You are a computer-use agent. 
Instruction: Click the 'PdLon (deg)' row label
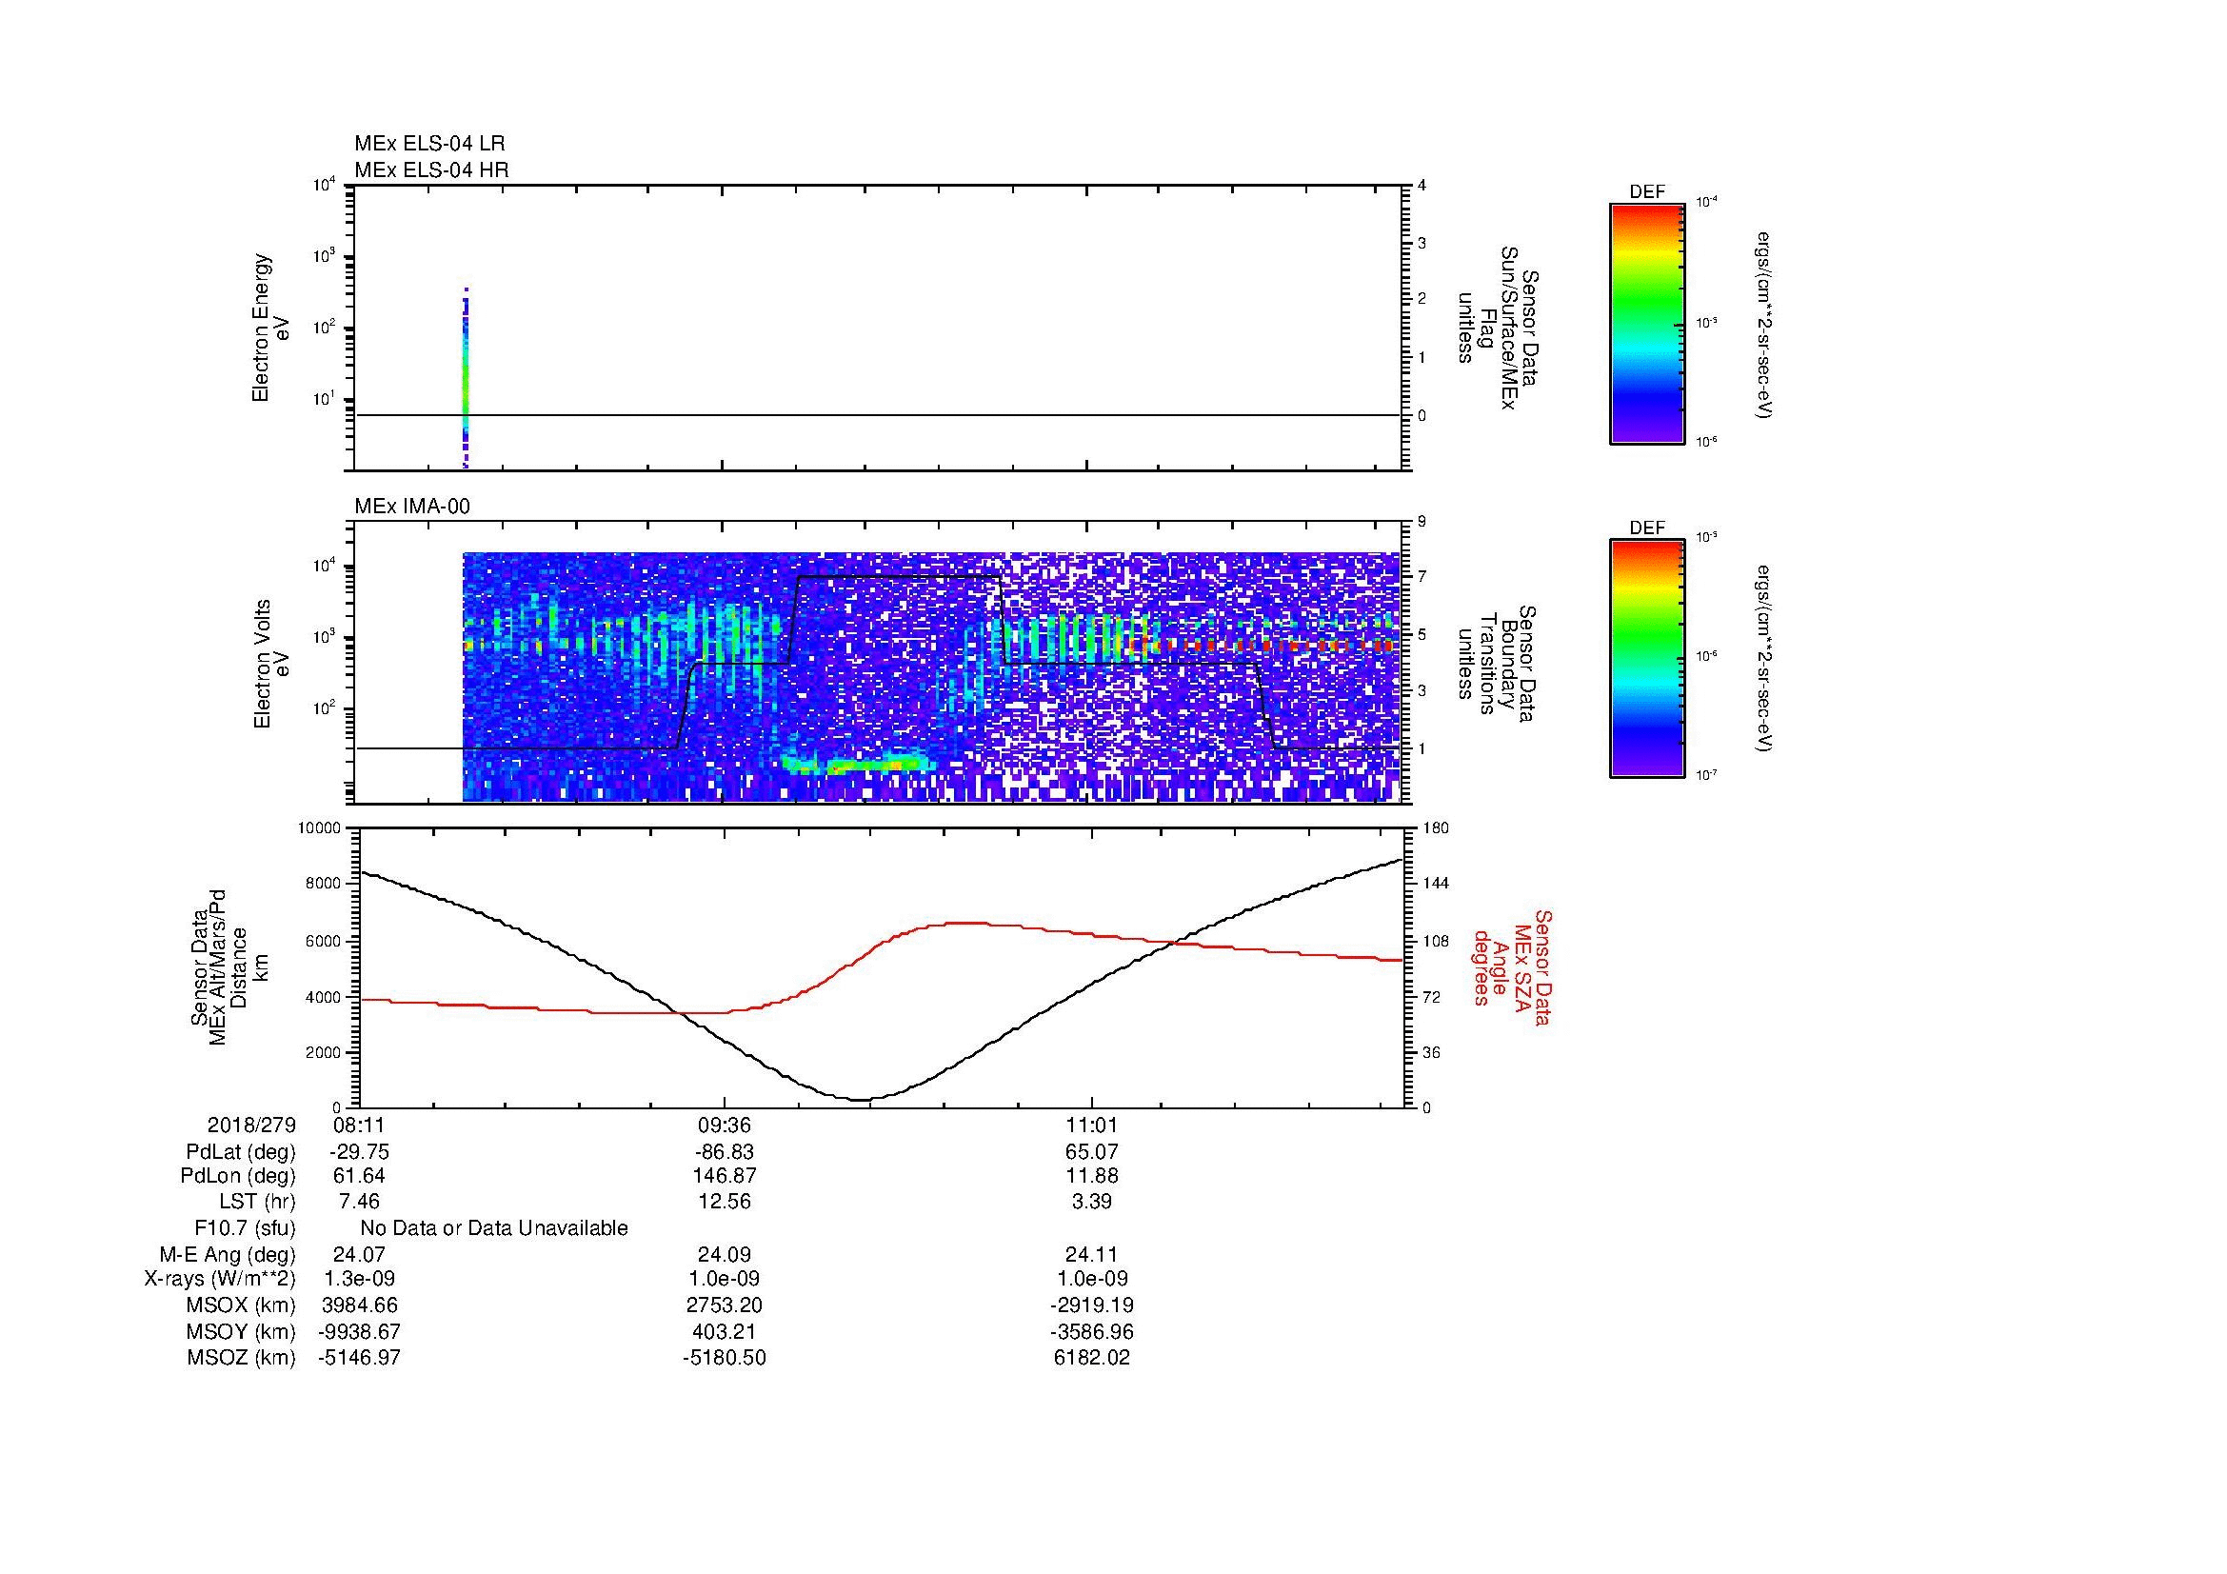pos(238,1176)
